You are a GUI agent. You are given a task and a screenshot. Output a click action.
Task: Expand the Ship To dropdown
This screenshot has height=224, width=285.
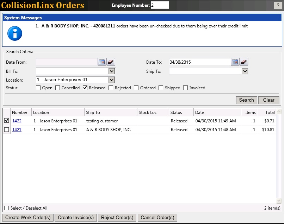pyautogui.click(x=245, y=71)
